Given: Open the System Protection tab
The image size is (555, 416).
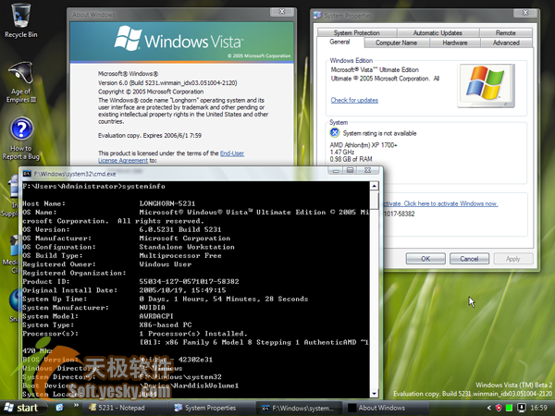Looking at the screenshot, I should tap(357, 32).
